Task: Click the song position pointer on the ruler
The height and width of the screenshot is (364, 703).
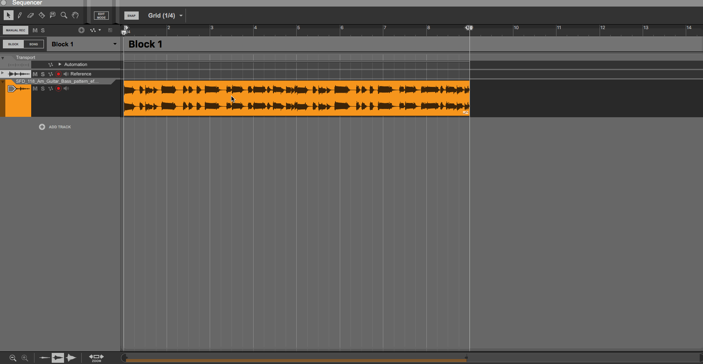Action: [124, 32]
